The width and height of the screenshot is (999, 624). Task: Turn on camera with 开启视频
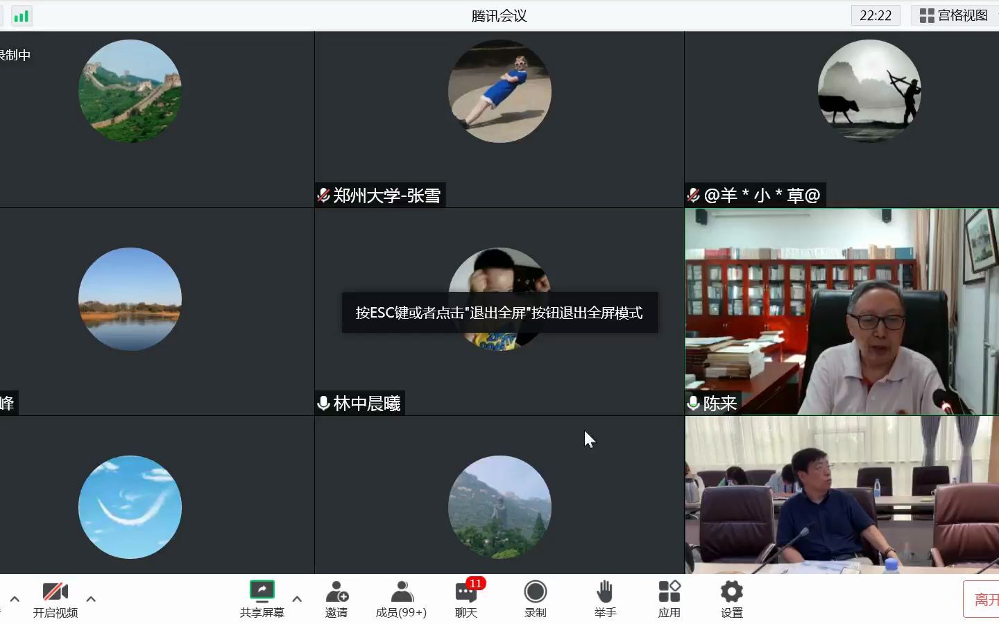point(55,600)
